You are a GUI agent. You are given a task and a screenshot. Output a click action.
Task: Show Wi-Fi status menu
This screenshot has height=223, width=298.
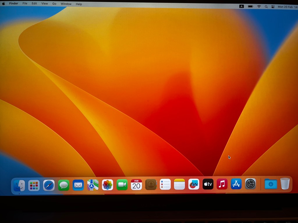tap(259, 6)
